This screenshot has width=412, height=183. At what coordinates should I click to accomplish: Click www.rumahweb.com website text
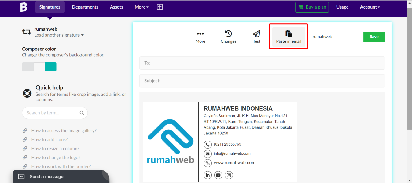[x=234, y=163]
